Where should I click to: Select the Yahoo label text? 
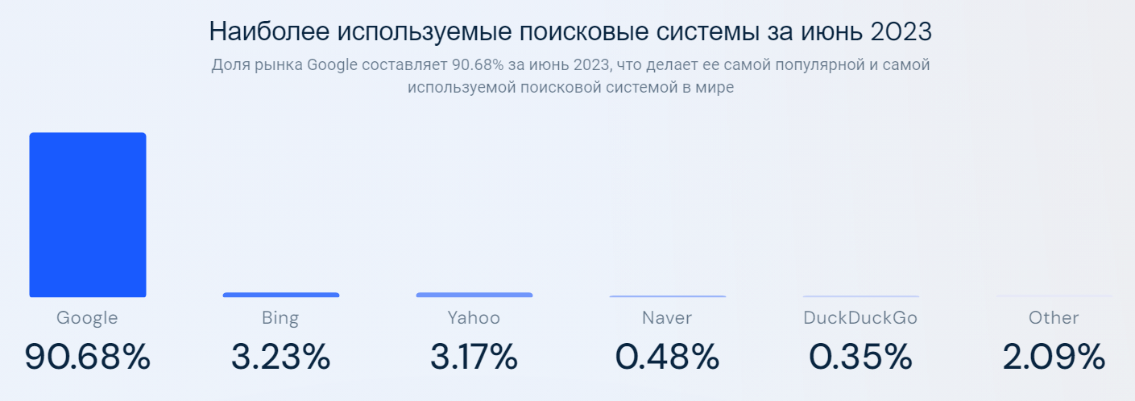(x=474, y=318)
